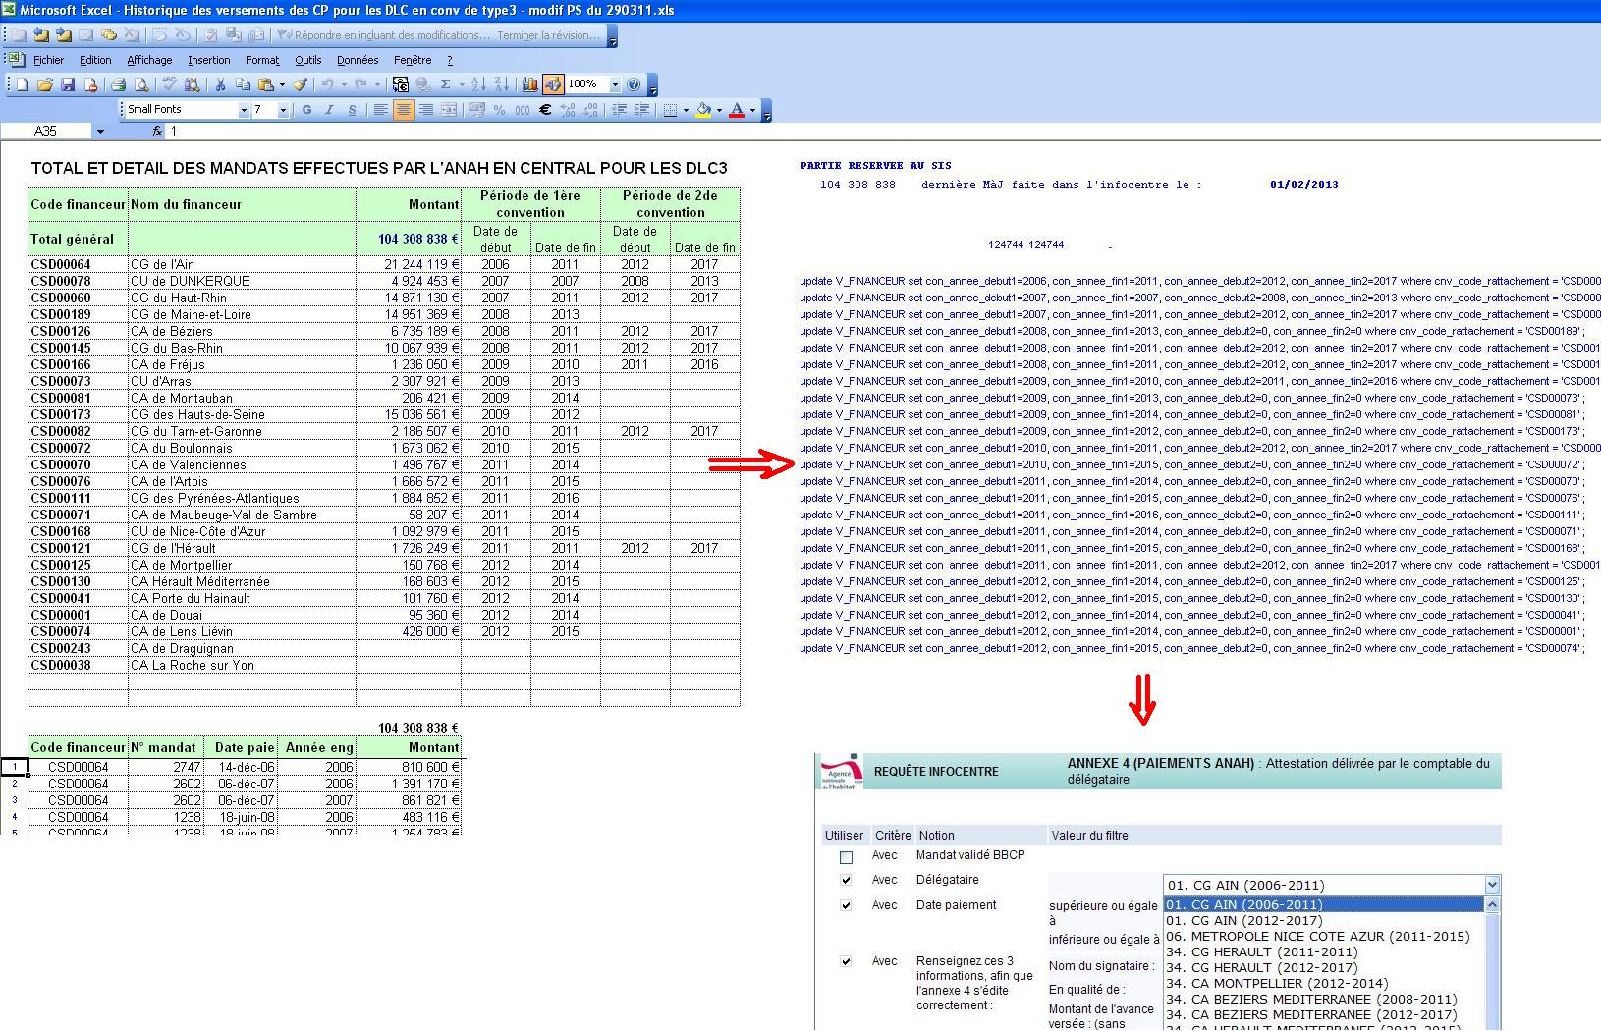The height and width of the screenshot is (1031, 1601).
Task: Open the 100% zoom dropdown
Action: point(615,84)
